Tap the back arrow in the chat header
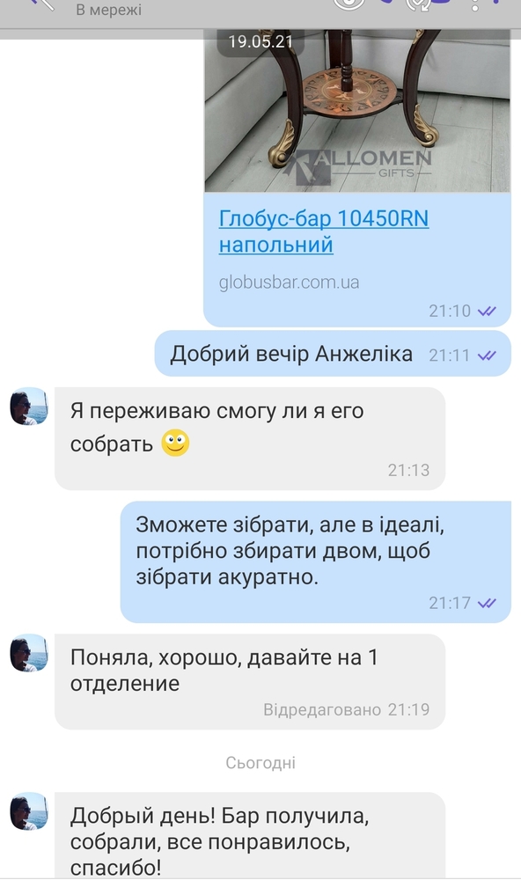Screen dimensions: 521x880 [x=42, y=4]
